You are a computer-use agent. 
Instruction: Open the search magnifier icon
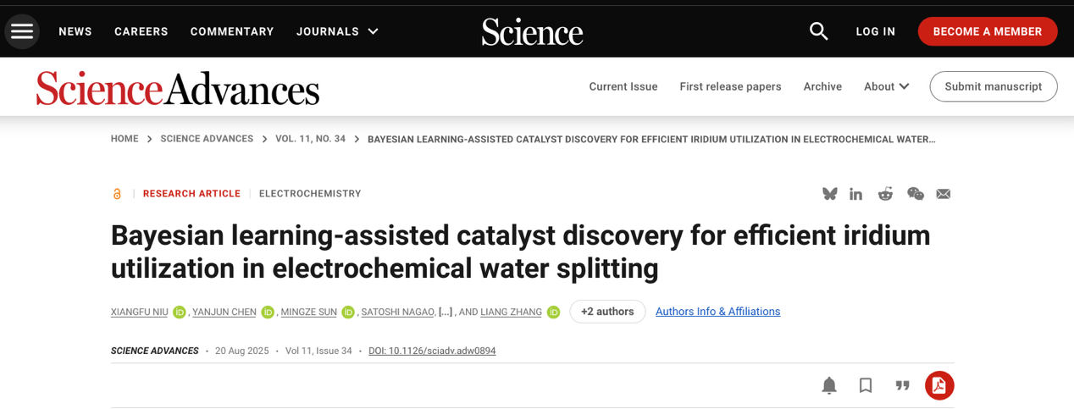pyautogui.click(x=818, y=31)
